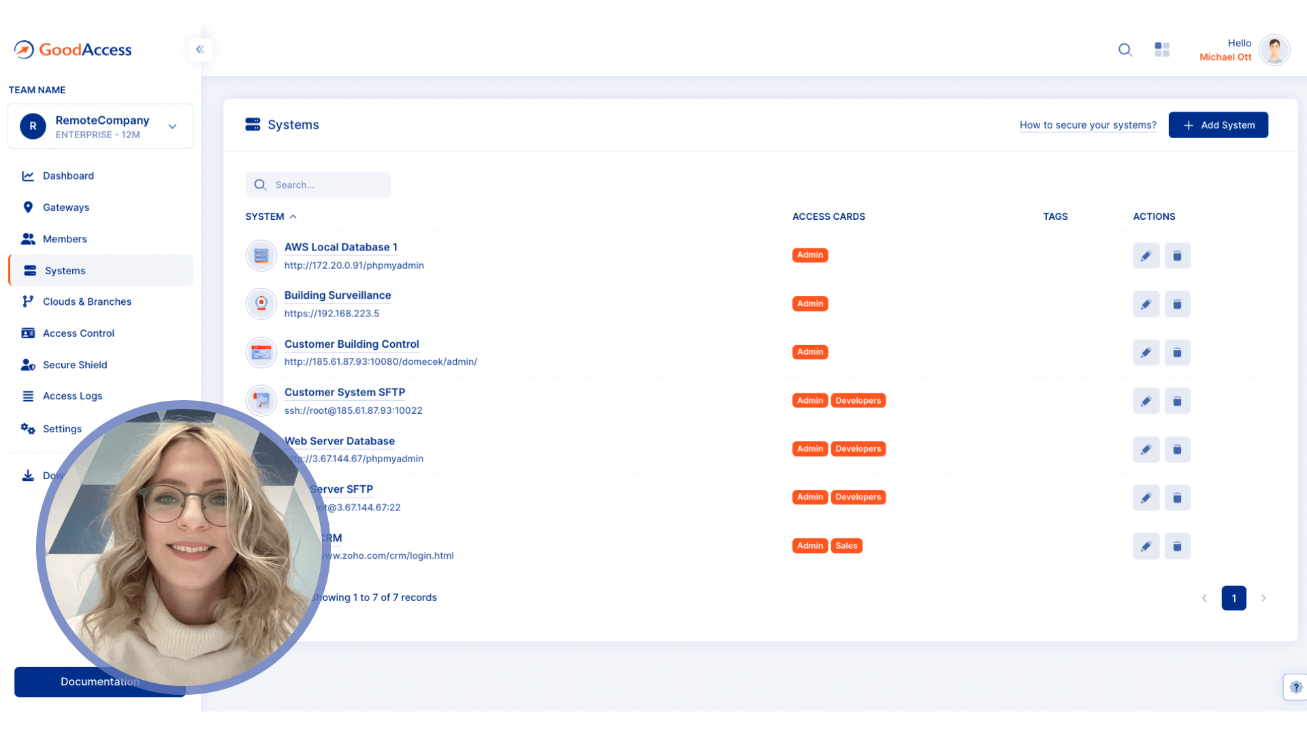Open the Gateways section
This screenshot has height=735, width=1307.
click(66, 207)
